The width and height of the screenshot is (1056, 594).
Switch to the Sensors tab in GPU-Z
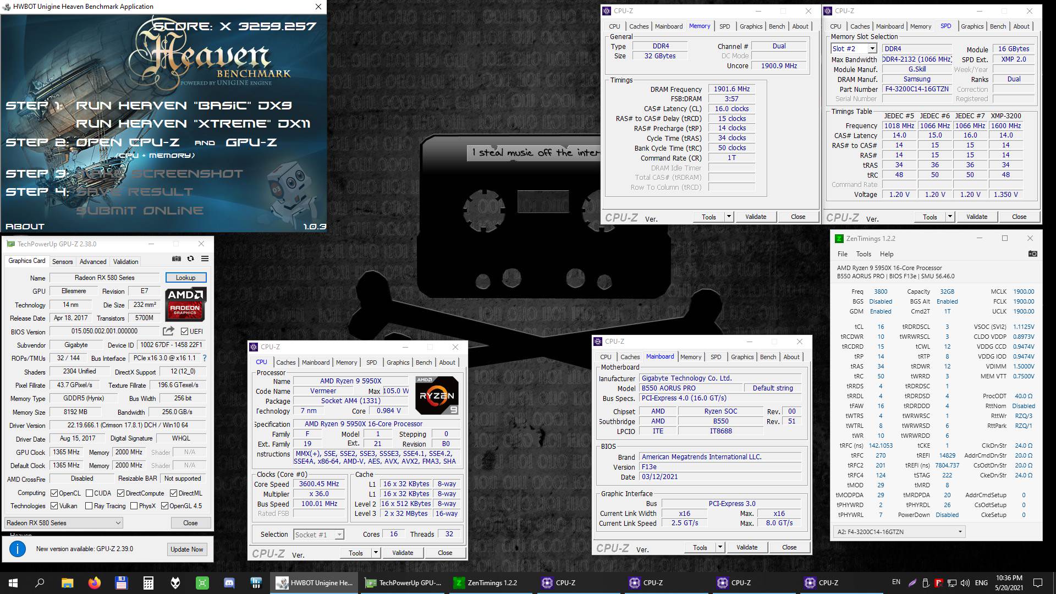tap(62, 262)
